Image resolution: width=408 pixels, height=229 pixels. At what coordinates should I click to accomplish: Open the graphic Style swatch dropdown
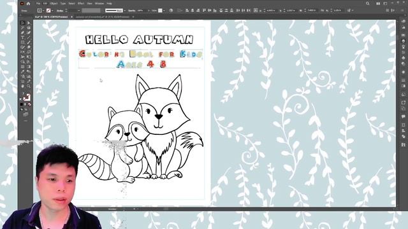point(163,11)
